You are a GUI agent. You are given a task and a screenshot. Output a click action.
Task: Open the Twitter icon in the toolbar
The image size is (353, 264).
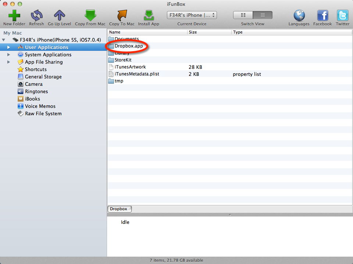342,15
